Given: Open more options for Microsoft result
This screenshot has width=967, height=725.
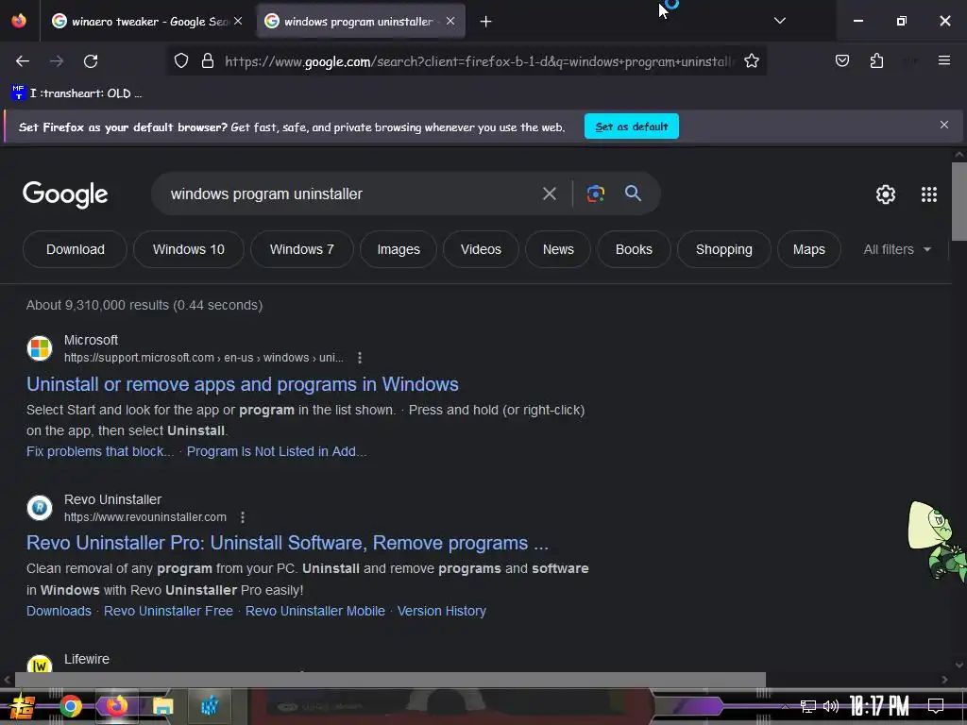Looking at the screenshot, I should (x=360, y=358).
